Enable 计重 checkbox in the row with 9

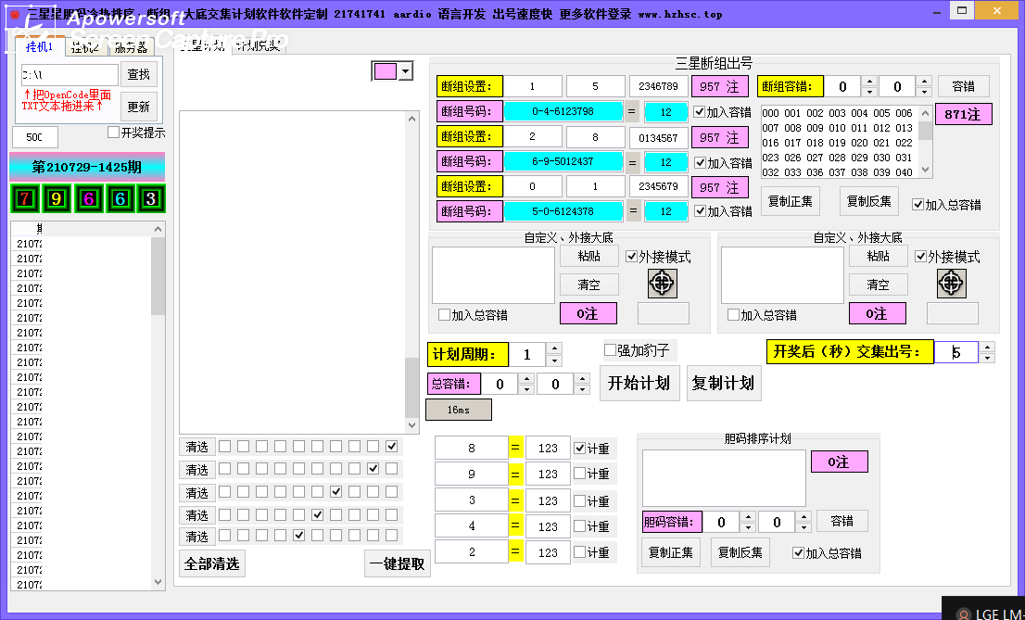(579, 474)
